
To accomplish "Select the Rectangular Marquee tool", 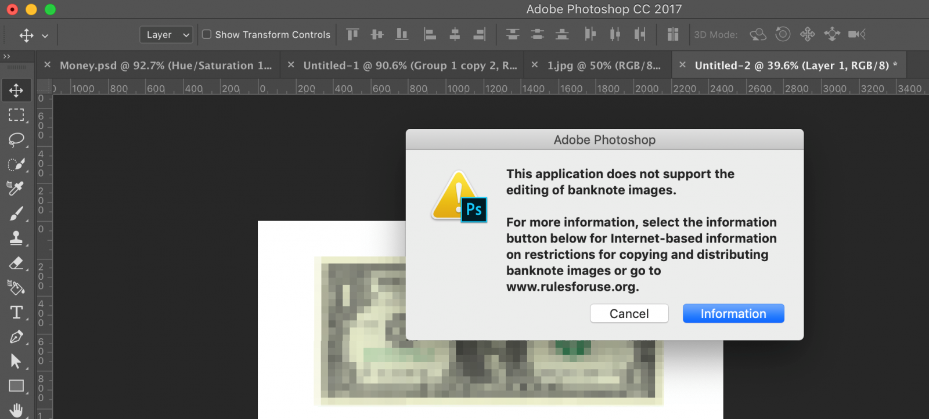I will (16, 115).
